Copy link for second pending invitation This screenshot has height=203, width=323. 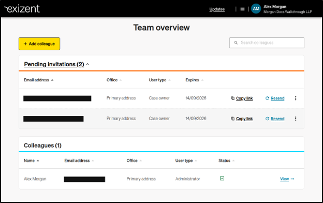tap(242, 119)
